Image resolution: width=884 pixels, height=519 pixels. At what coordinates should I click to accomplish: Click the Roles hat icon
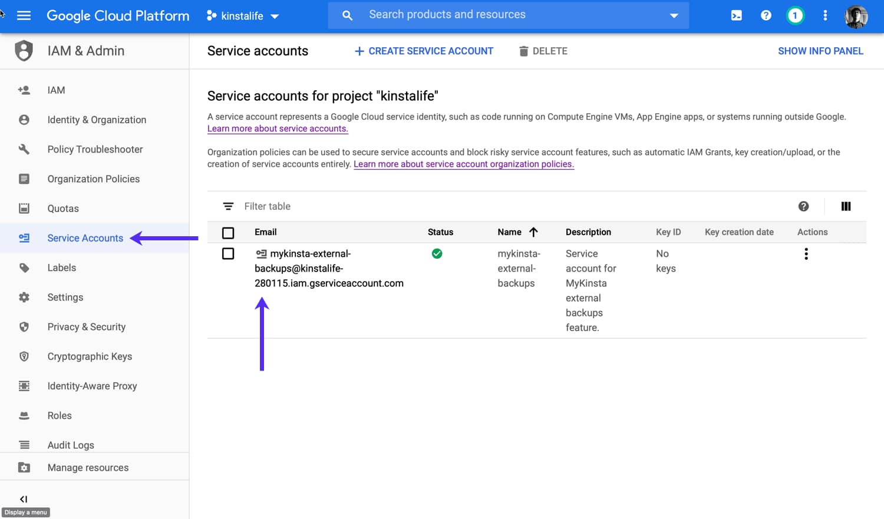(x=24, y=415)
